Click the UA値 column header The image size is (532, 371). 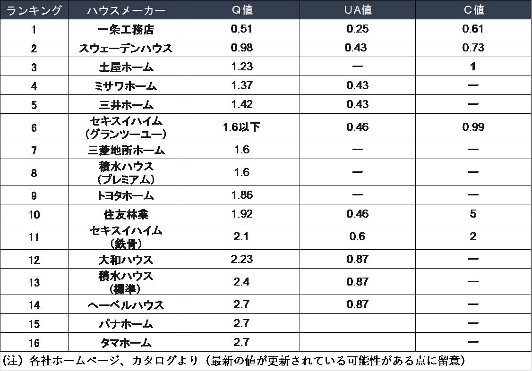tap(358, 10)
